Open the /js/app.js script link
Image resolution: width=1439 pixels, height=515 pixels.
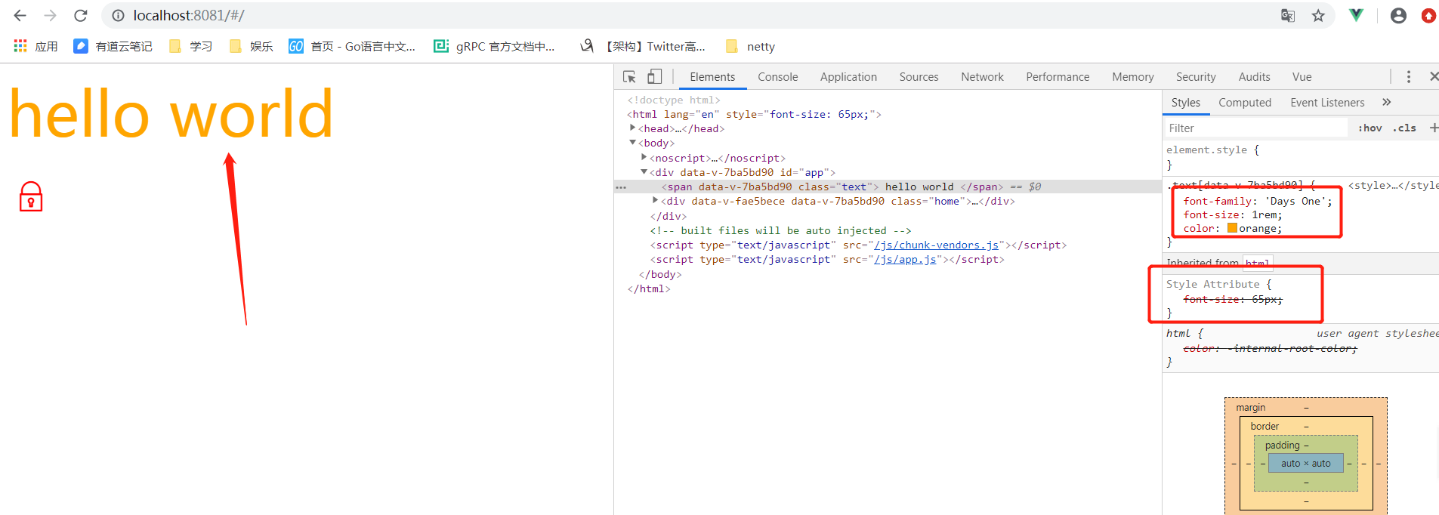[x=905, y=260]
